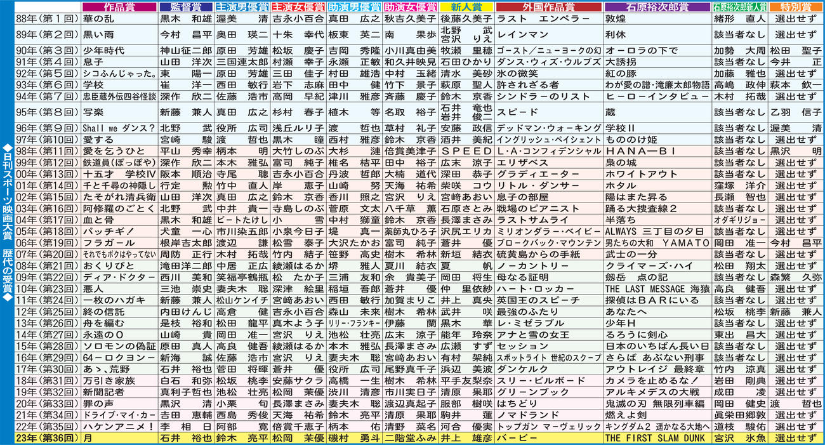This screenshot has height=445, width=825.
Task: Select newcomer 井上雄彦
Action: click(466, 437)
